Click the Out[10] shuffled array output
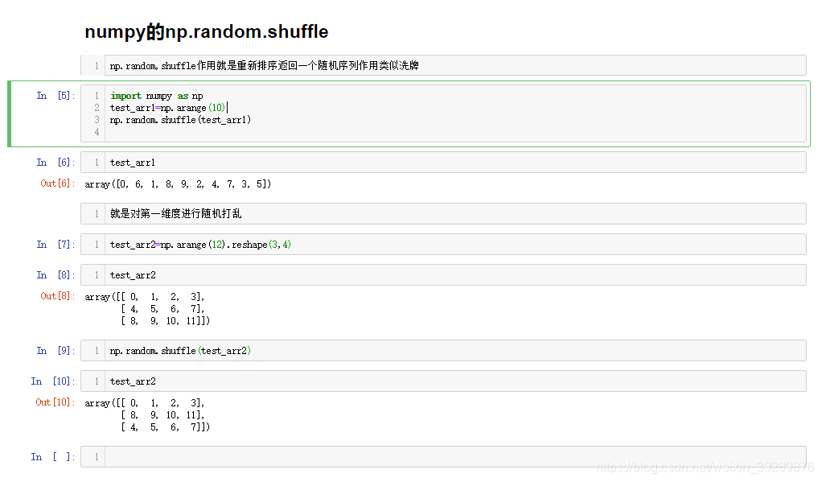This screenshot has height=482, width=822. point(147,415)
